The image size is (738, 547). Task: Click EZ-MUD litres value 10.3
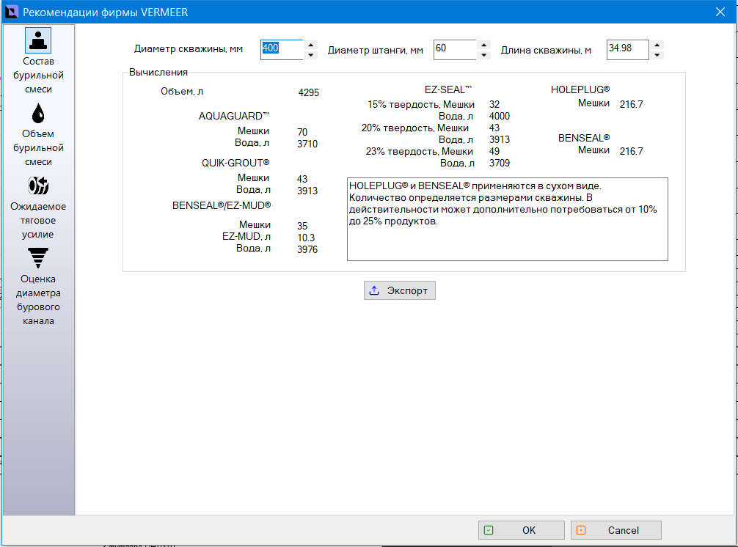306,238
